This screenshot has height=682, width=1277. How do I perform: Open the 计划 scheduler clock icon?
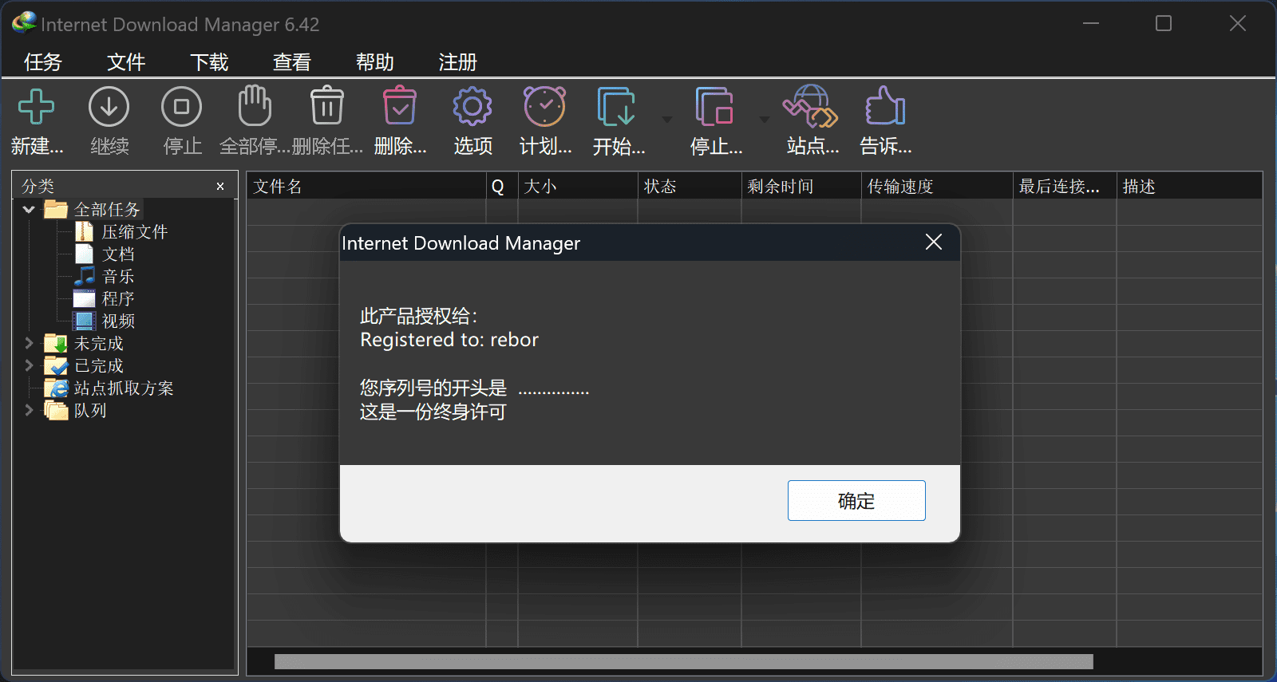tap(545, 106)
